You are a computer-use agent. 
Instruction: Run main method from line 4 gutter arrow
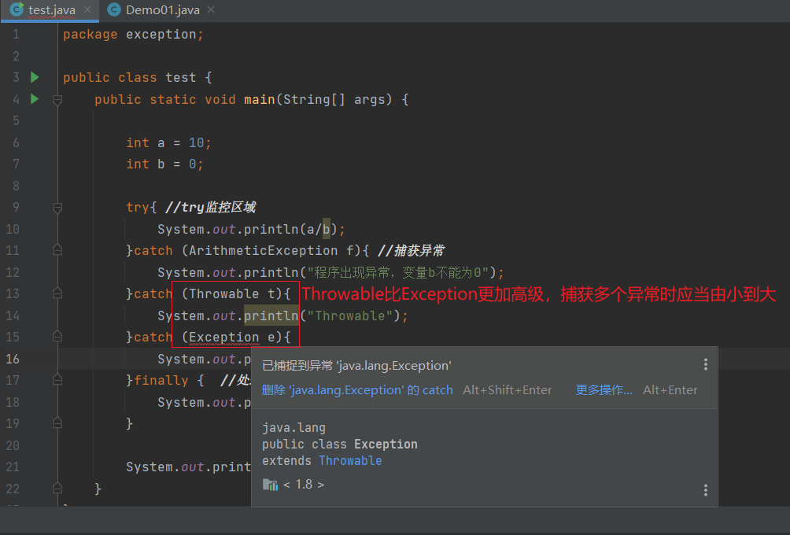(35, 98)
